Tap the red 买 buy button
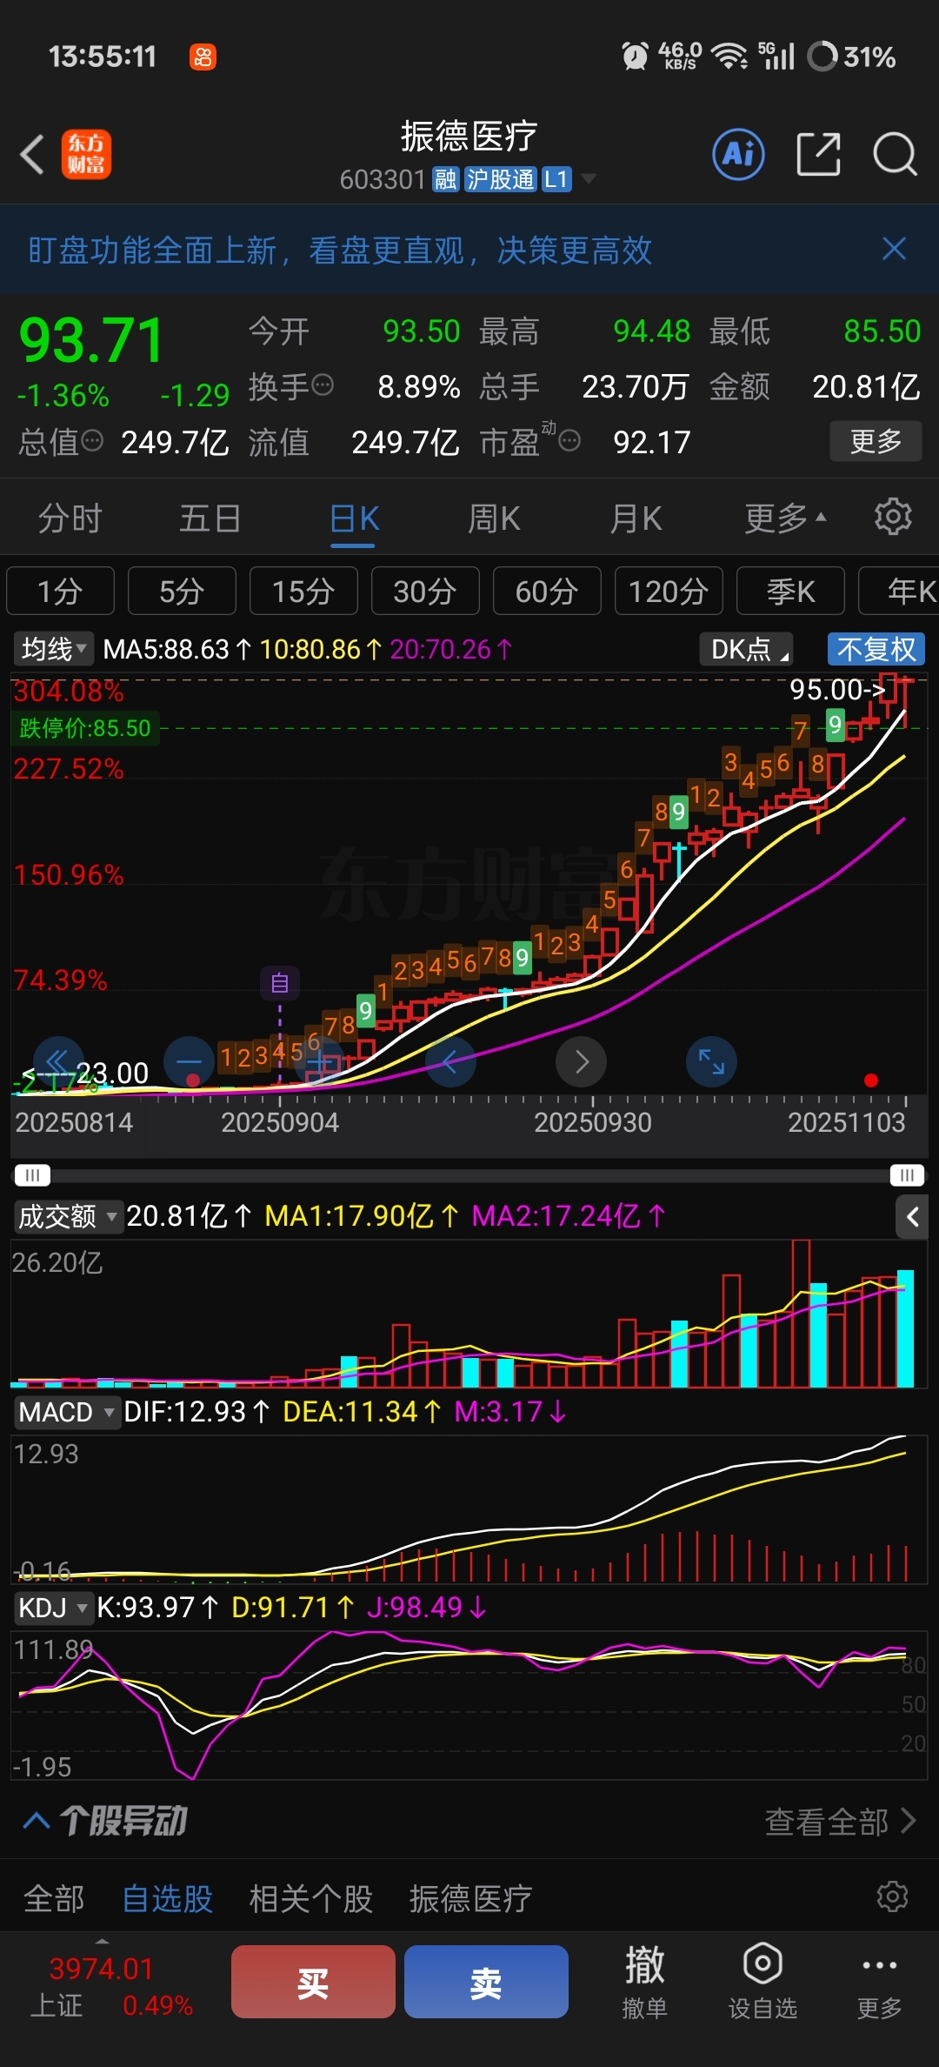The image size is (939, 2067). 313,1982
